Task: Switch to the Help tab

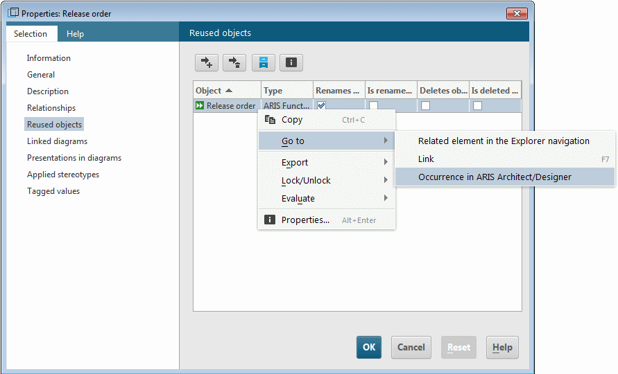Action: pos(75,34)
